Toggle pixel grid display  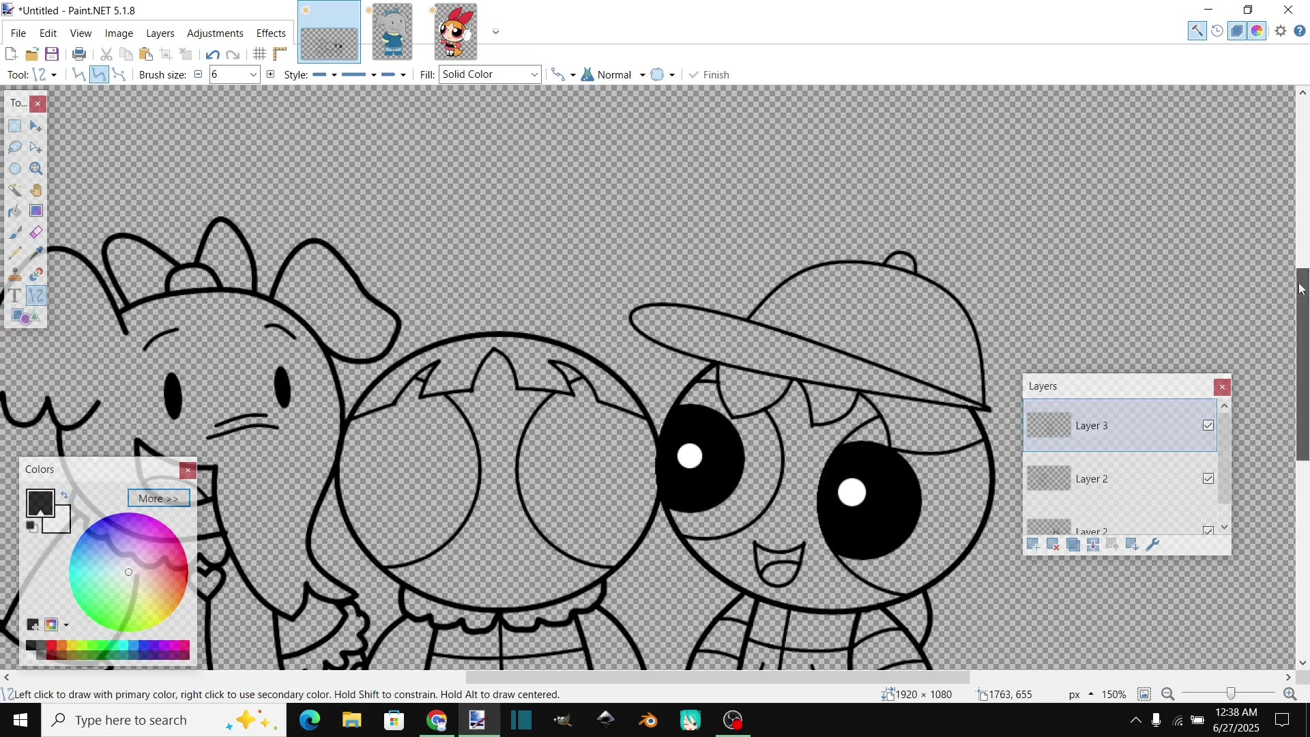(259, 54)
